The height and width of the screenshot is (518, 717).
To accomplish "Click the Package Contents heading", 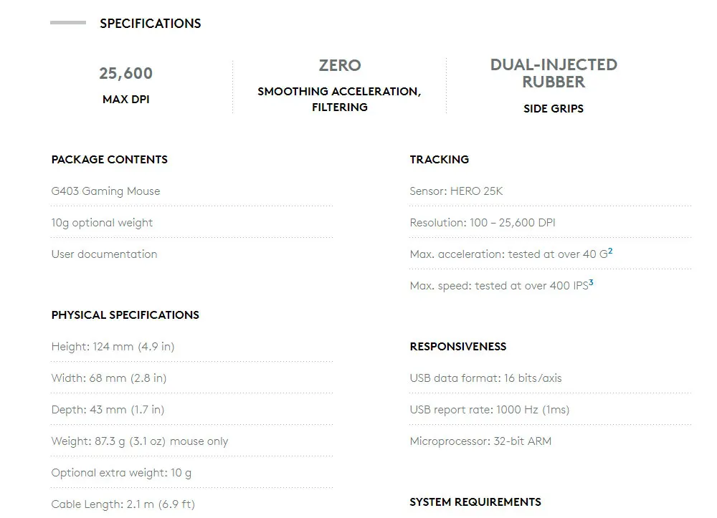I will [x=109, y=160].
